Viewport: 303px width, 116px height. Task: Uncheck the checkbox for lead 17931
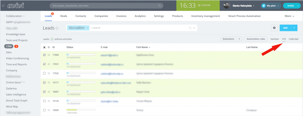tap(44, 64)
